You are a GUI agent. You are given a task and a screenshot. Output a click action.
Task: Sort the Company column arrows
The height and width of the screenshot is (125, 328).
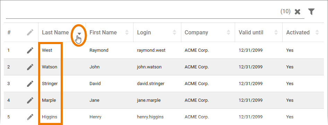pos(228,32)
